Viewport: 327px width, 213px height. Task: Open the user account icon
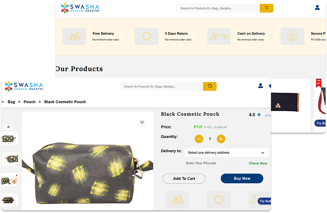coord(260,85)
